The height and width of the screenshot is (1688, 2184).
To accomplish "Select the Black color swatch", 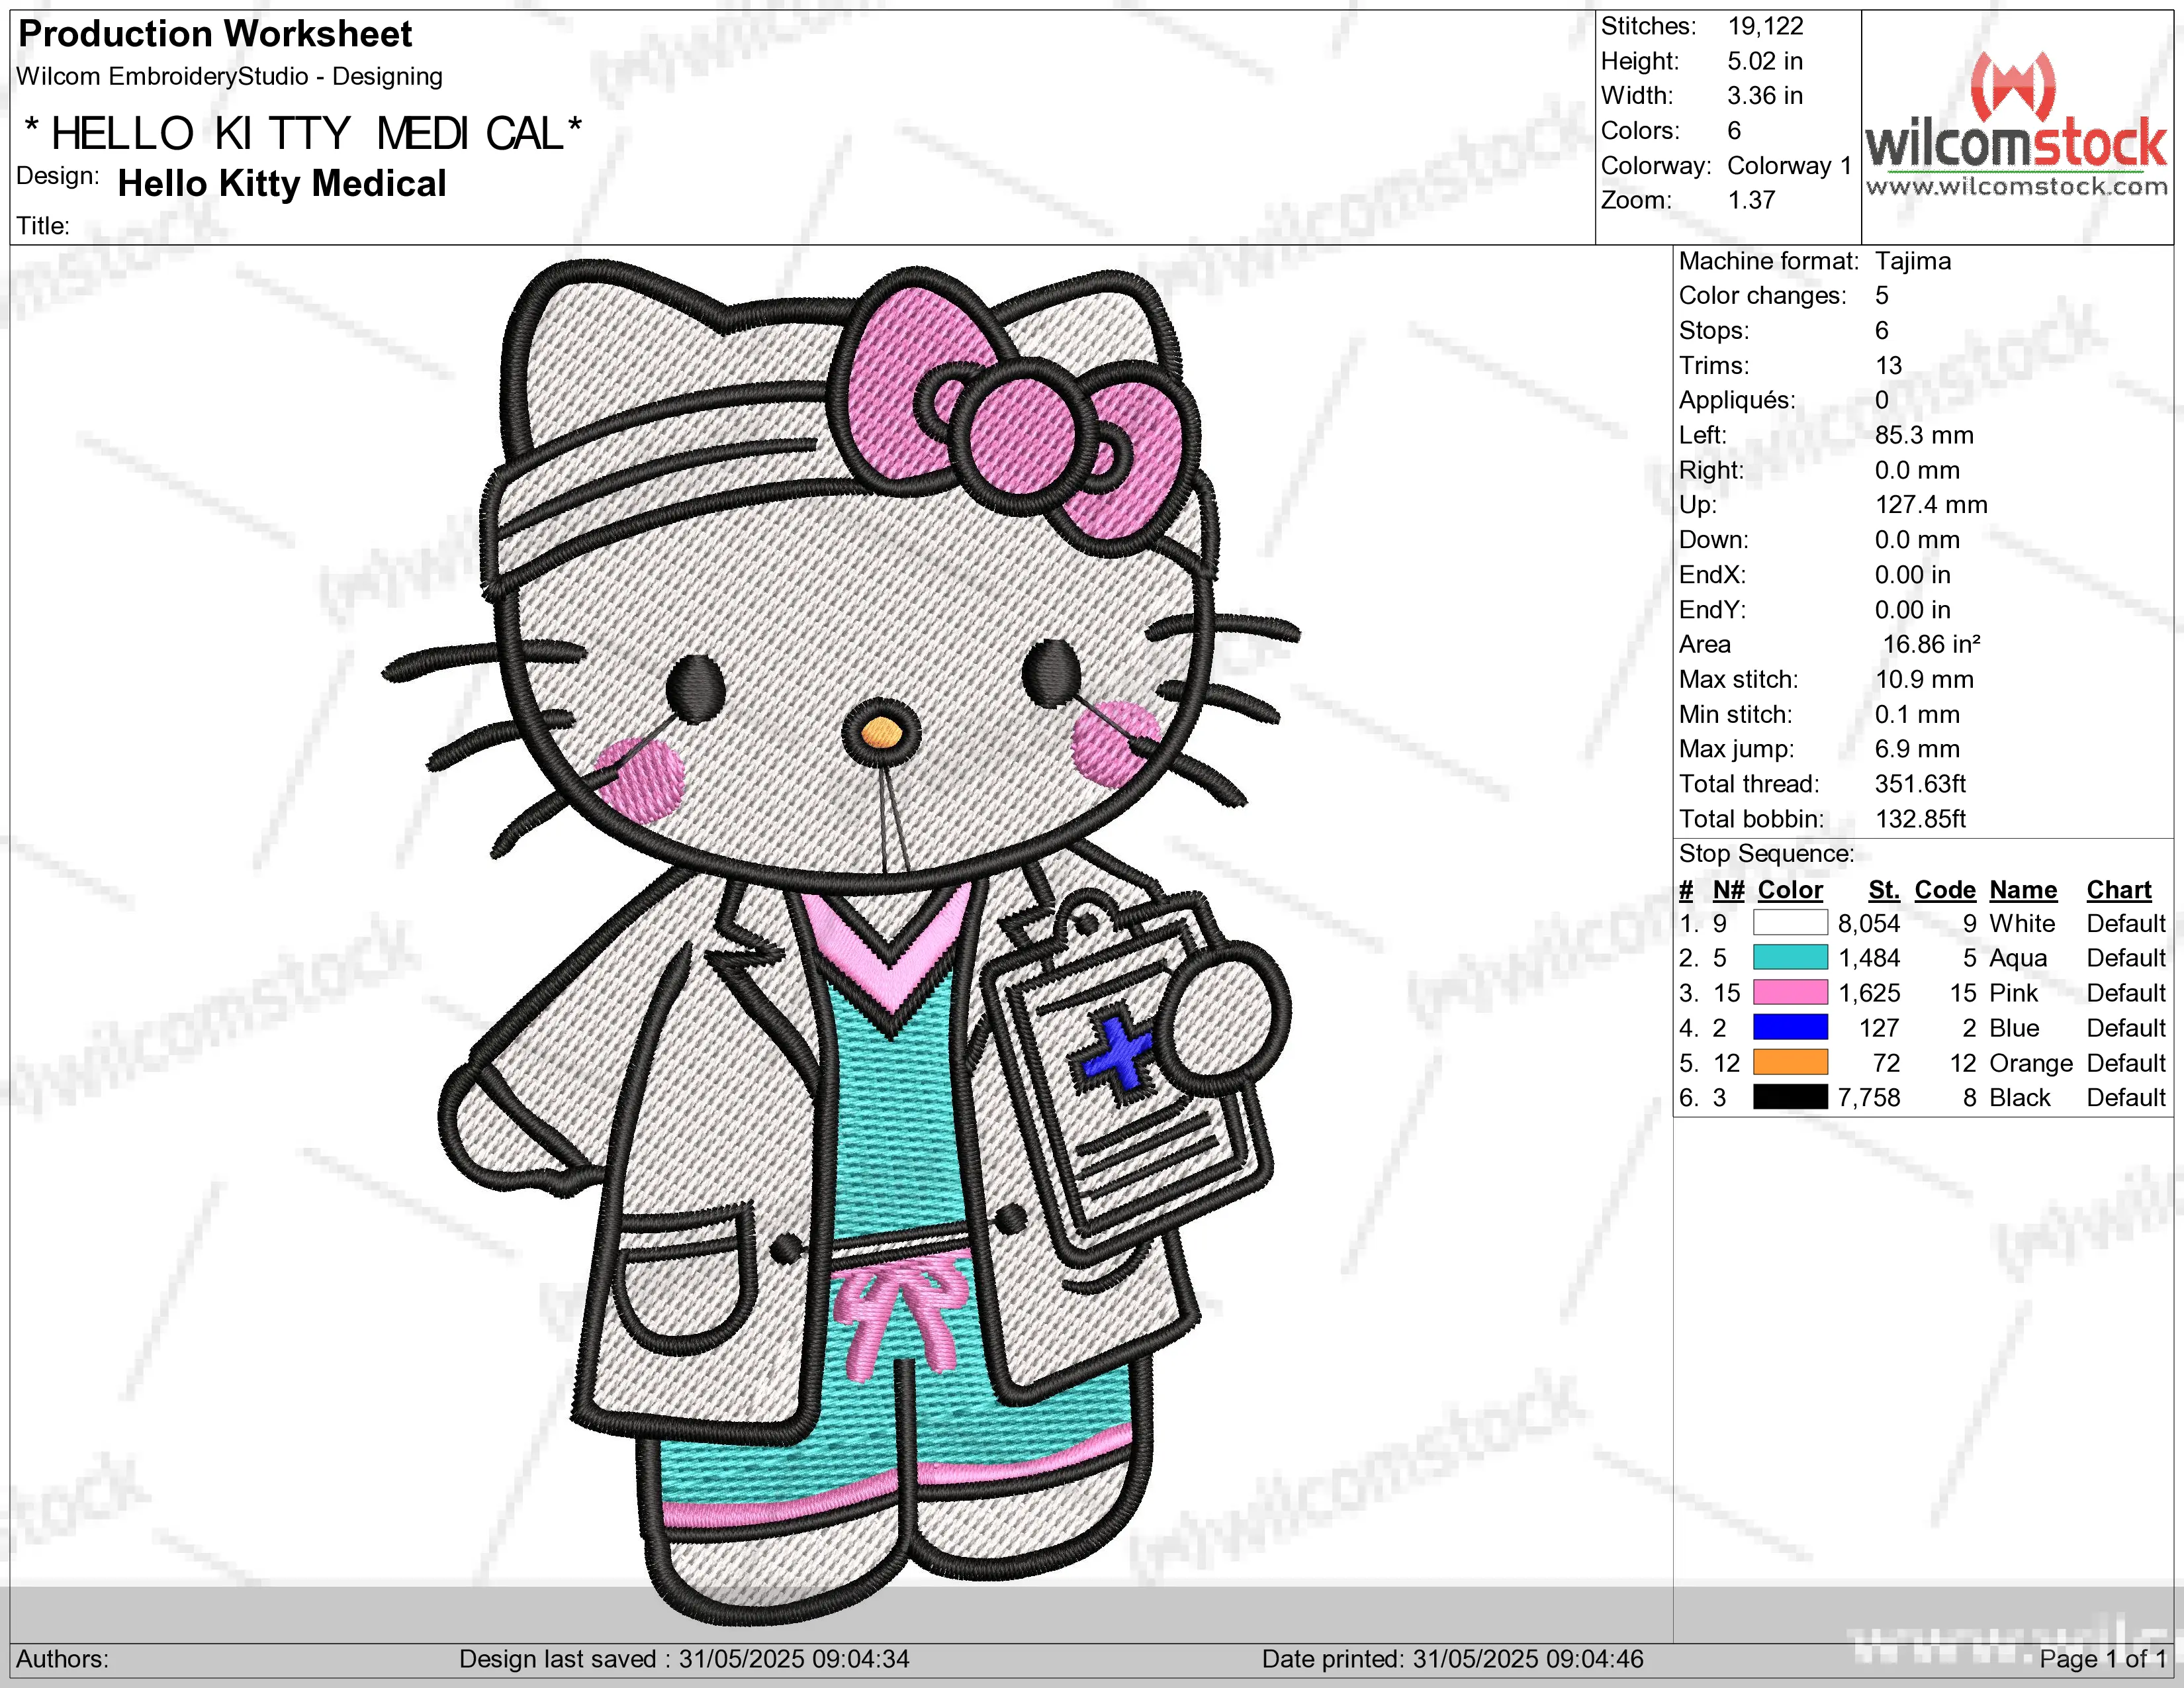I will pos(1790,1098).
